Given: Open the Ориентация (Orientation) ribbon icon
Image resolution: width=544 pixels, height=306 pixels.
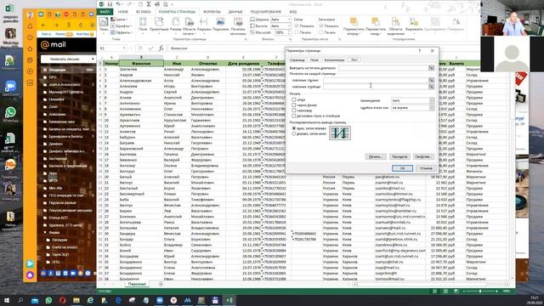Looking at the screenshot, I should 159,25.
